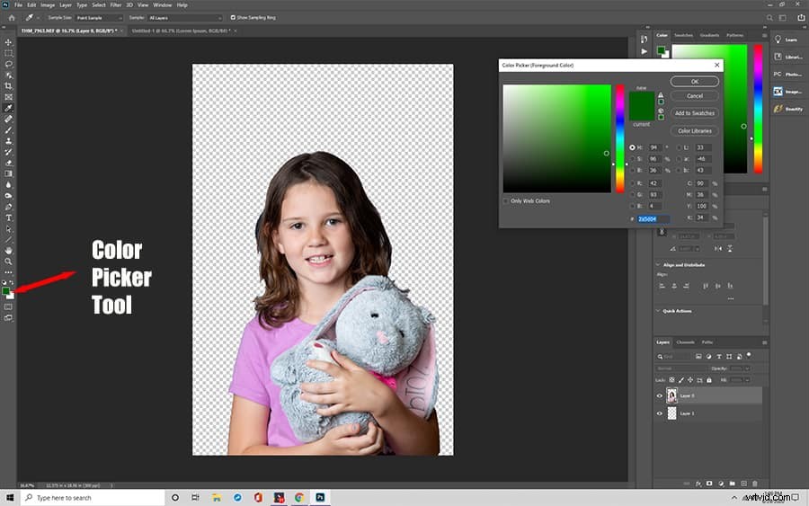The image size is (809, 506).
Task: Select the Hand tool
Action: click(8, 250)
